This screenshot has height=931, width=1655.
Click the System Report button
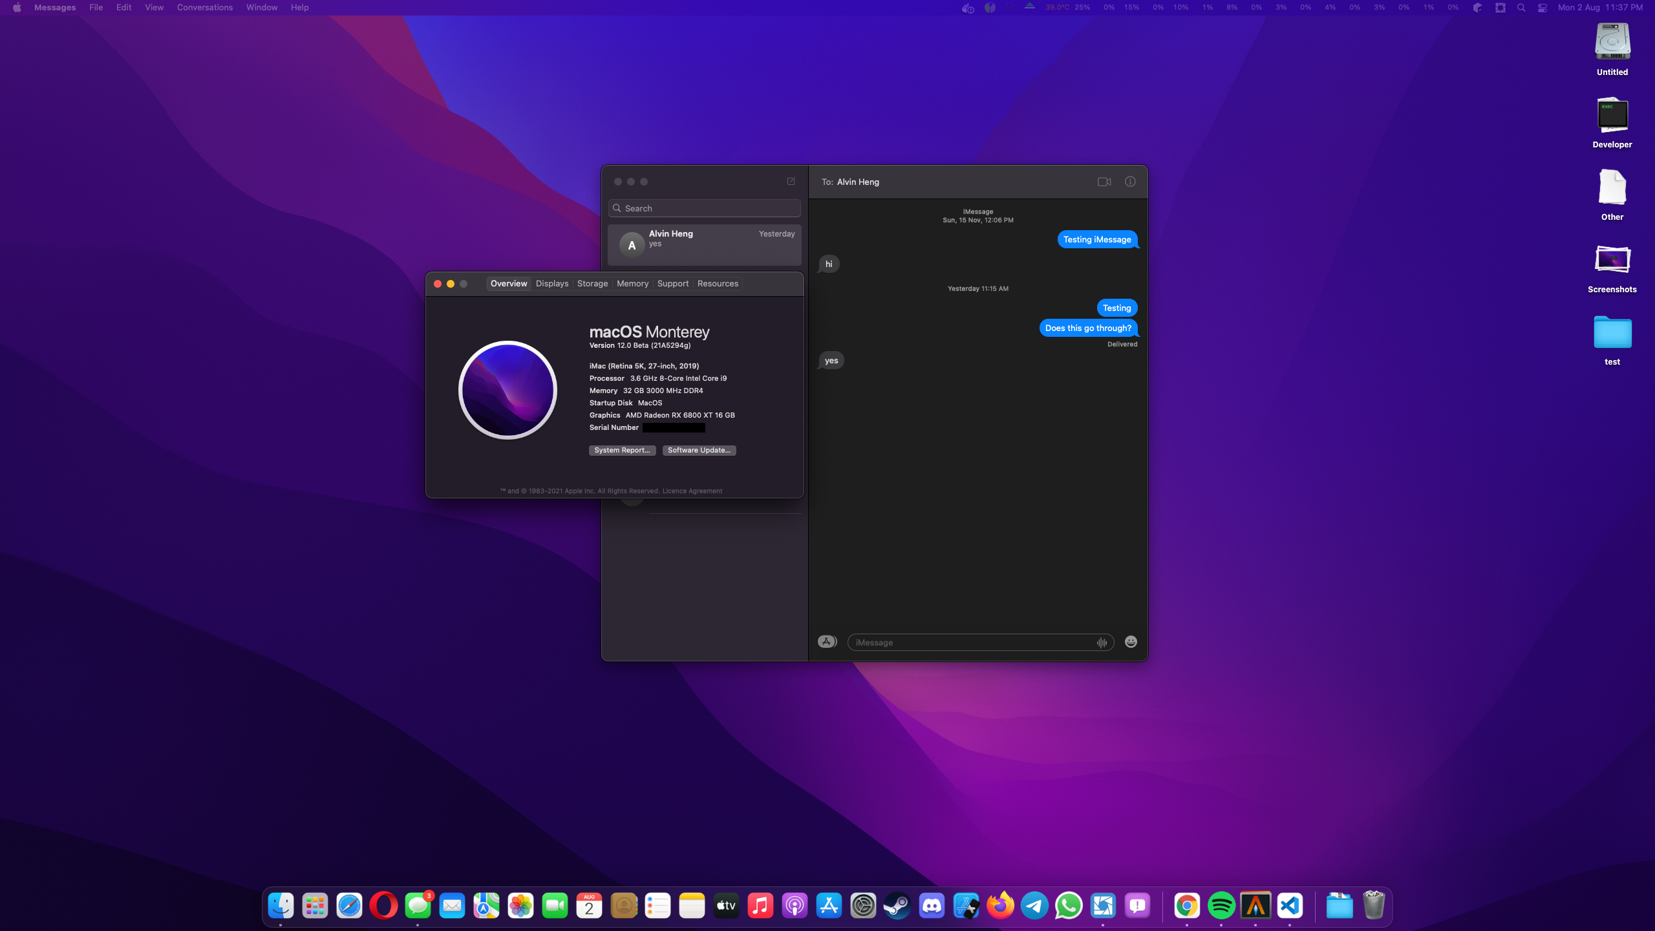622,451
